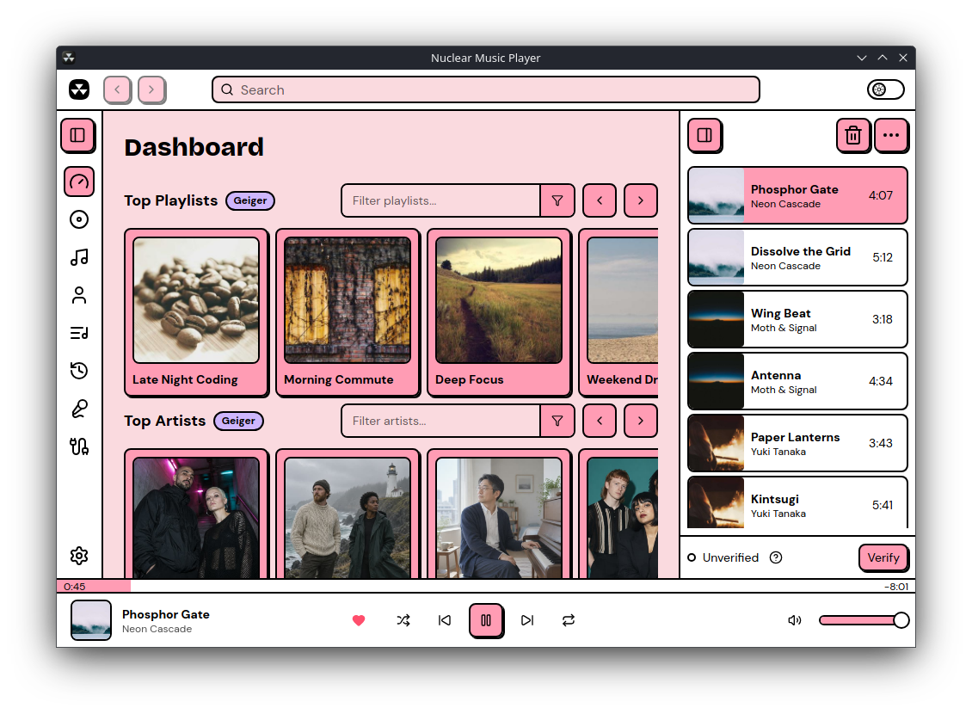Click the Verify button
The height and width of the screenshot is (714, 972).
tap(883, 557)
